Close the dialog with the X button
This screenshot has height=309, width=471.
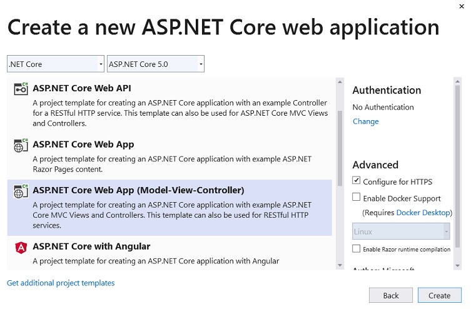[x=462, y=6]
